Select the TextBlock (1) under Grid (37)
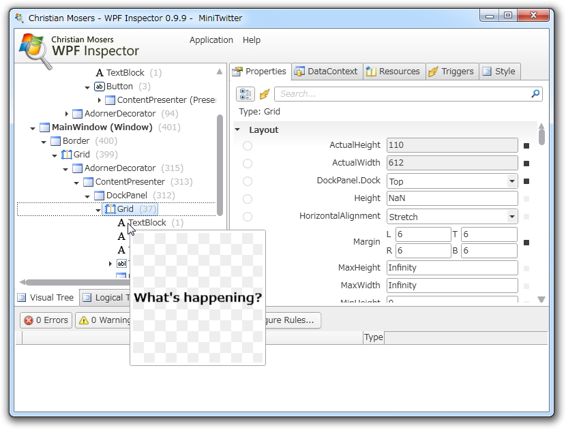 151,223
